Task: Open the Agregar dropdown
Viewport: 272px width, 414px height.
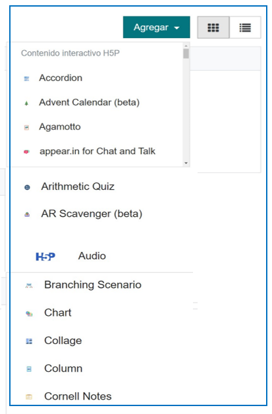Action: coord(157,27)
